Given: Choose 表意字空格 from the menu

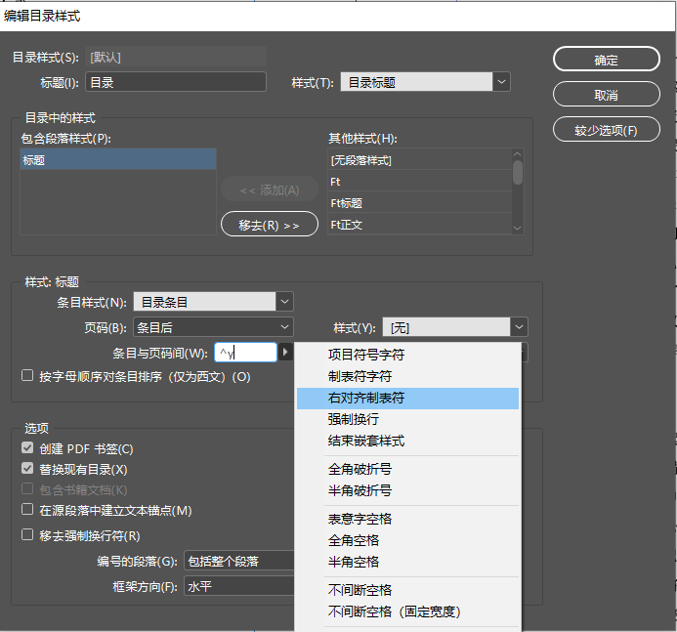Looking at the screenshot, I should pyautogui.click(x=408, y=519).
